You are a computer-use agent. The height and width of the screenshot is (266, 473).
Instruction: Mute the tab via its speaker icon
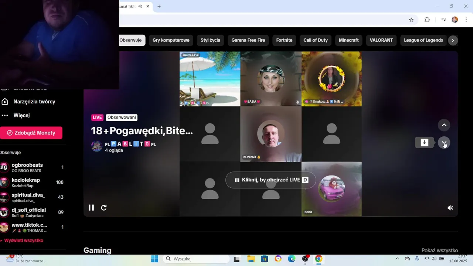pyautogui.click(x=140, y=6)
